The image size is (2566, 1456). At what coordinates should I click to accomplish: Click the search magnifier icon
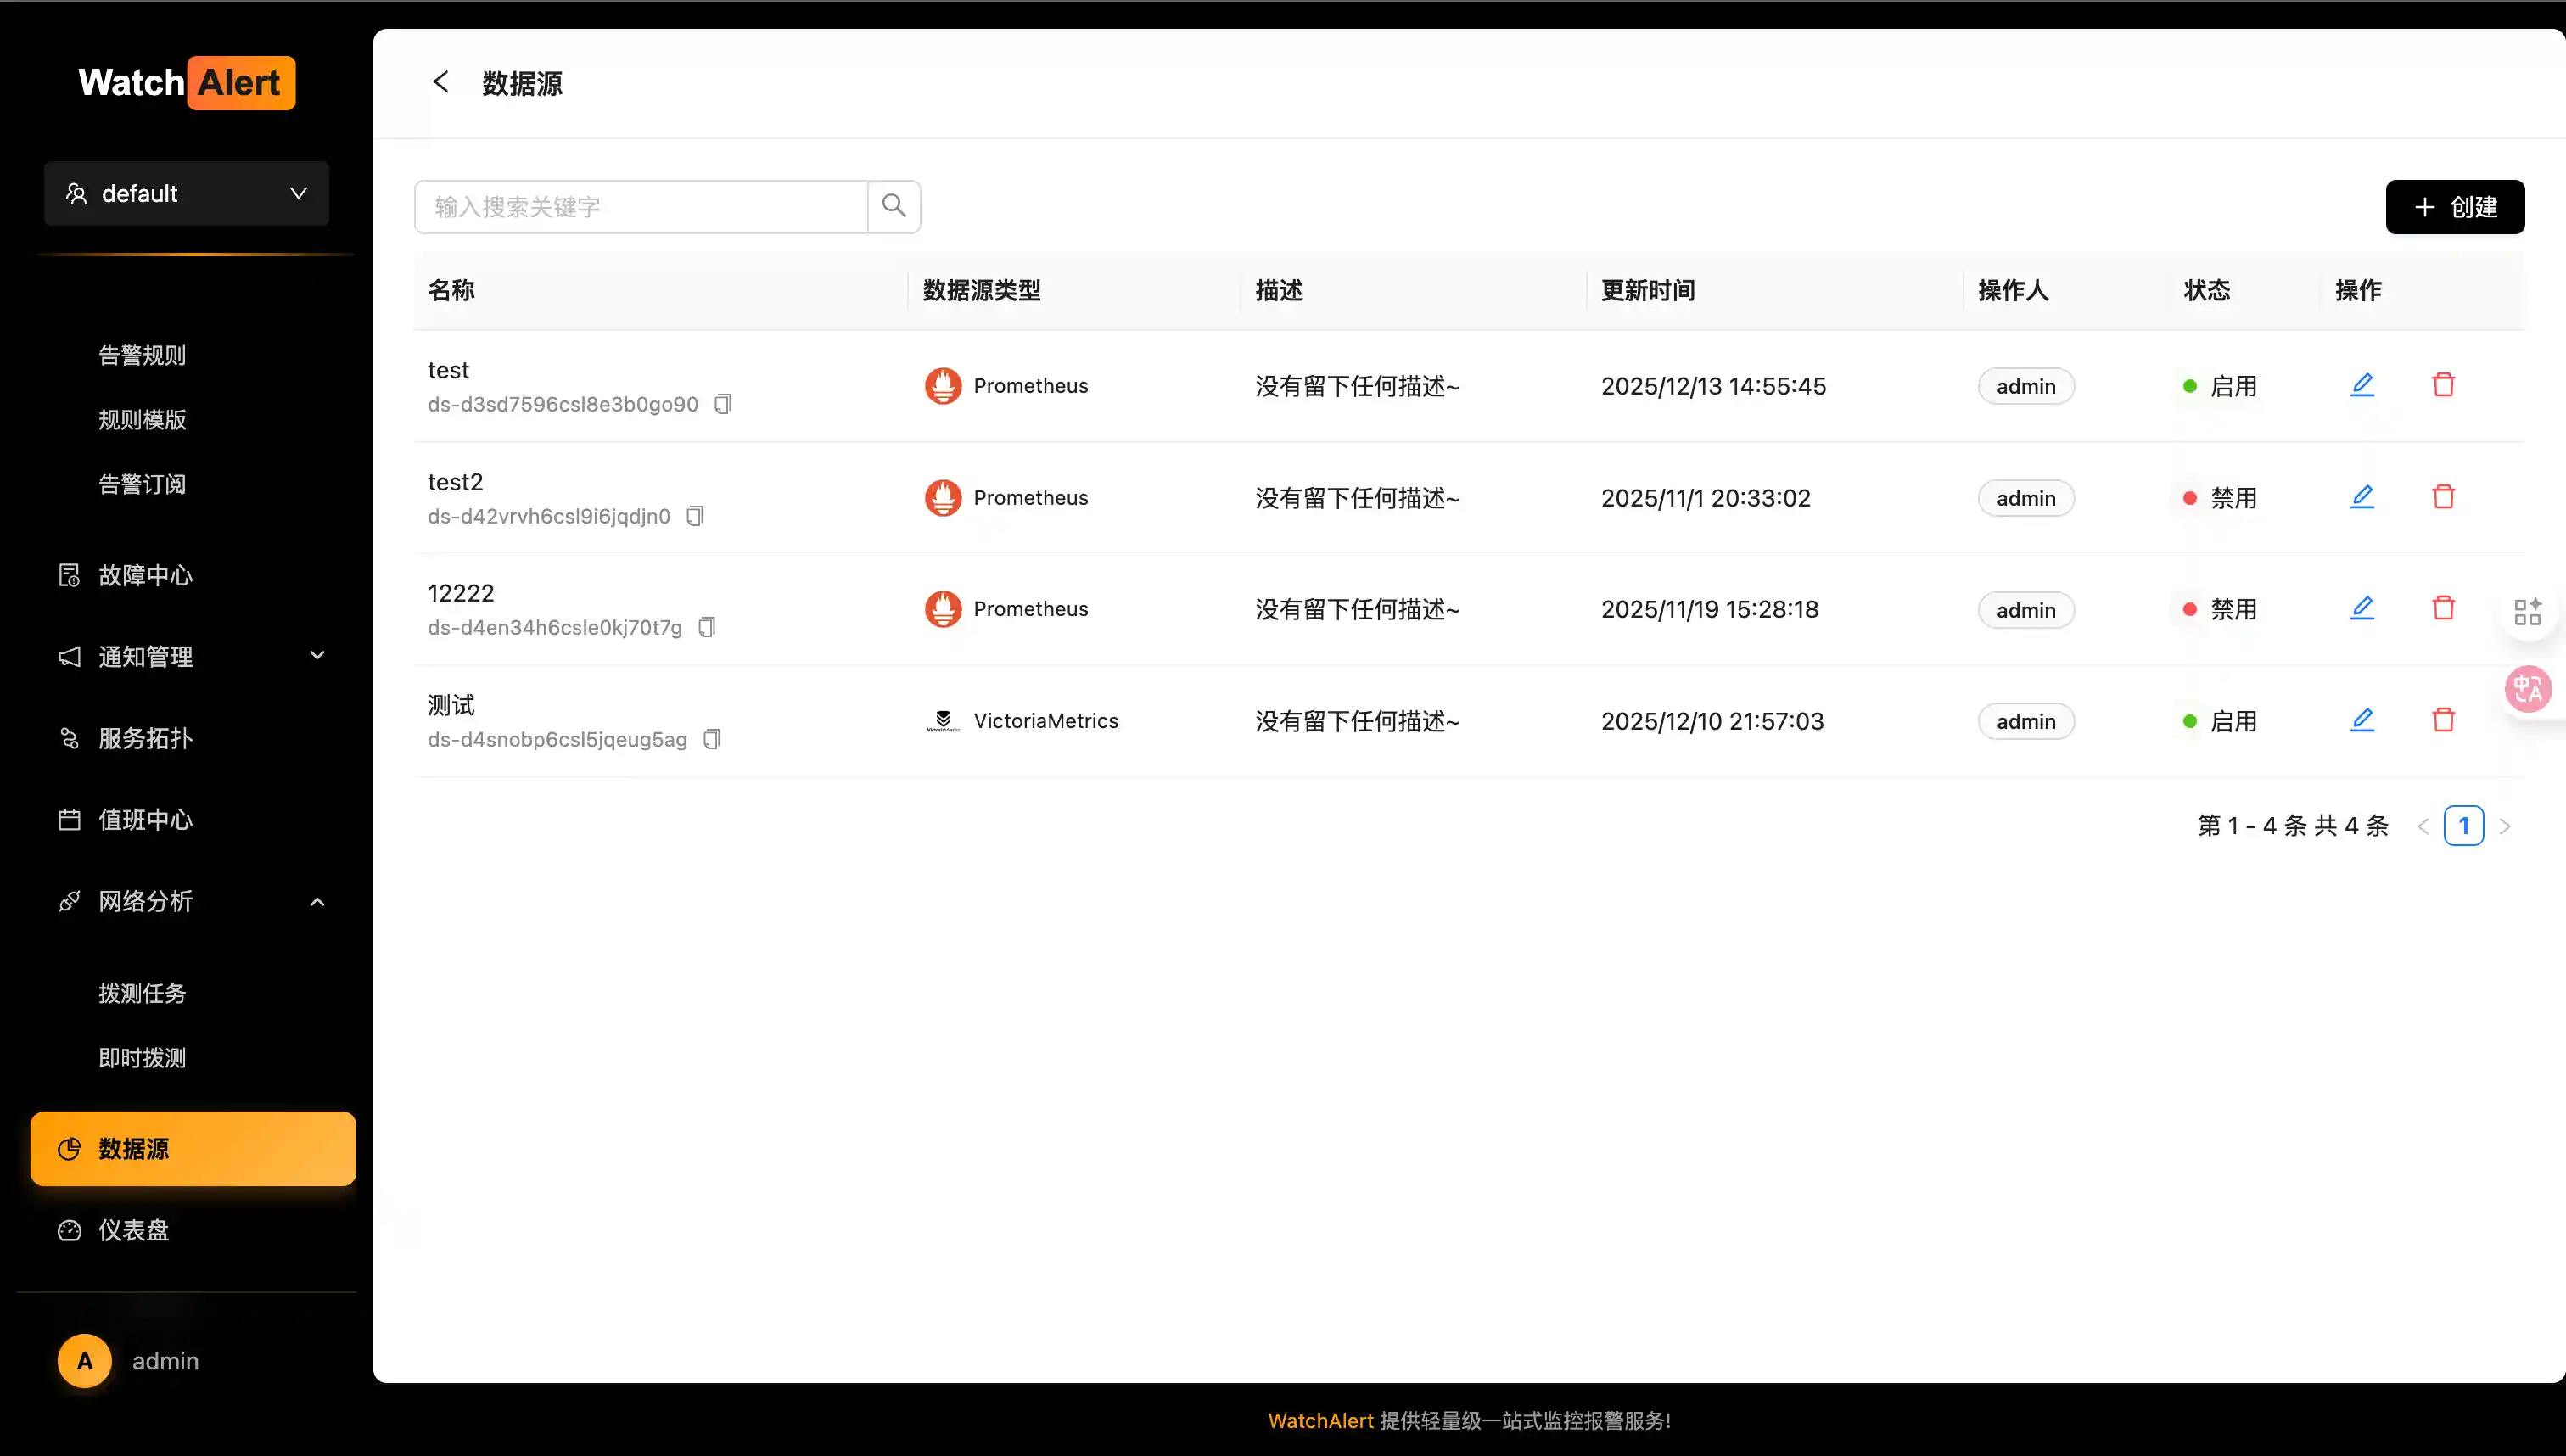tap(893, 206)
